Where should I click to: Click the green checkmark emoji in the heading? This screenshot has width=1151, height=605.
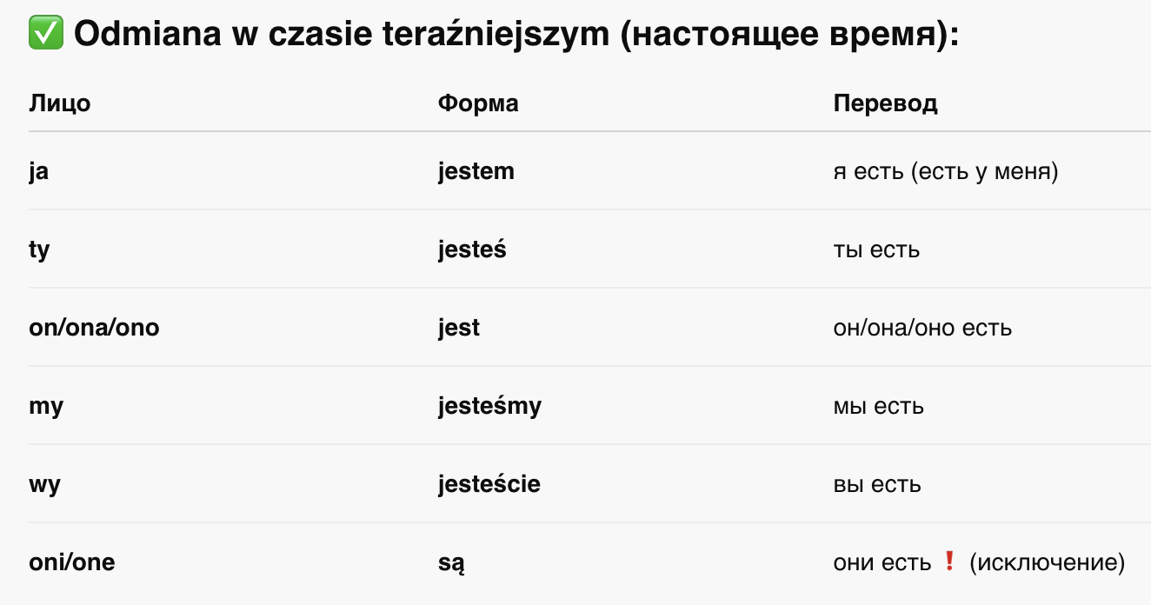[x=46, y=35]
